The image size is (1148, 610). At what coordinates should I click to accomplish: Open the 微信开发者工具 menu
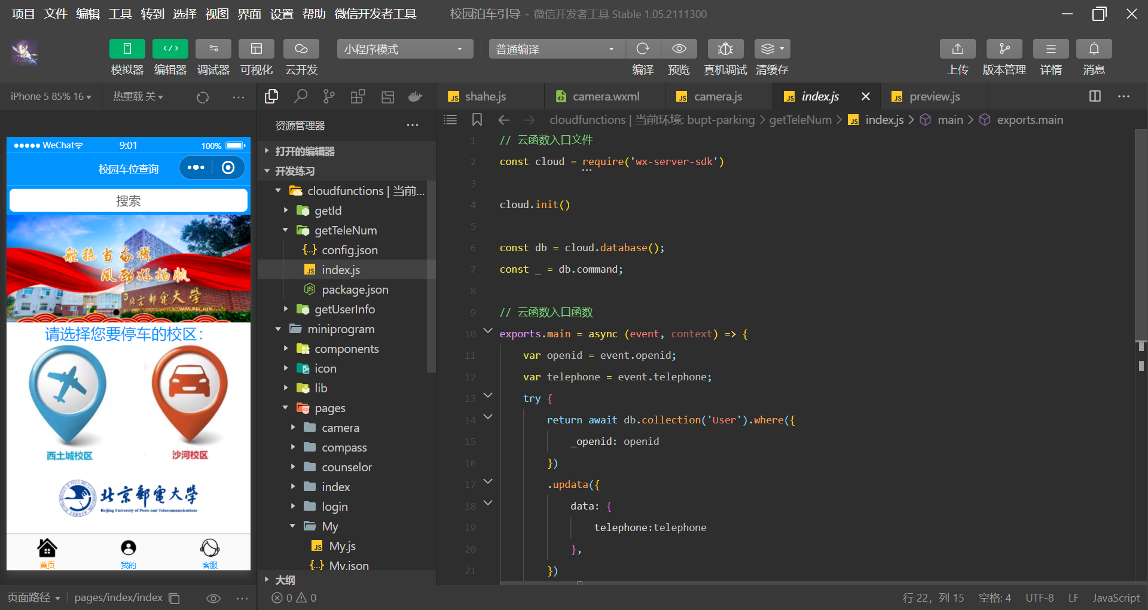pos(375,14)
